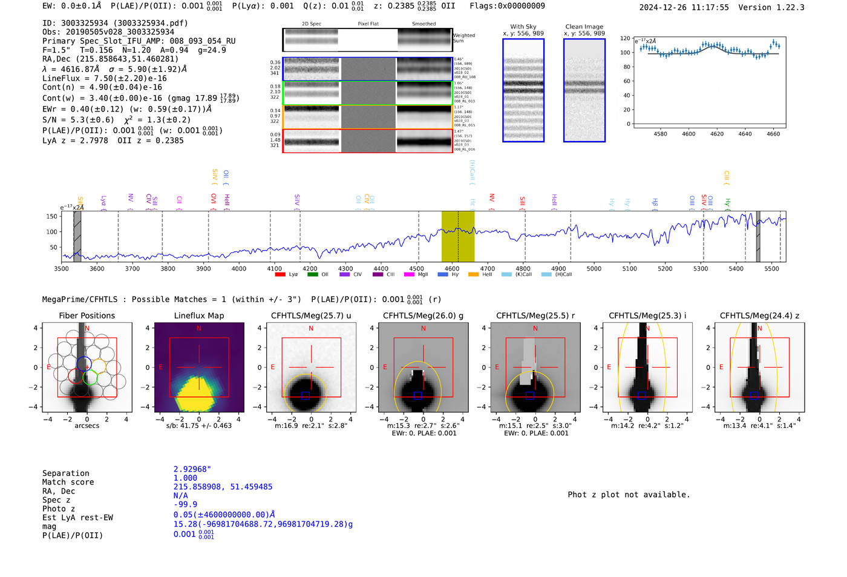
Task: Click the purple CIV legend swatch
Action: (345, 275)
